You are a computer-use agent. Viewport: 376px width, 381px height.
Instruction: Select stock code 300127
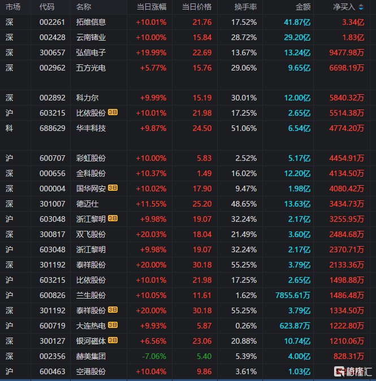pyautogui.click(x=53, y=341)
